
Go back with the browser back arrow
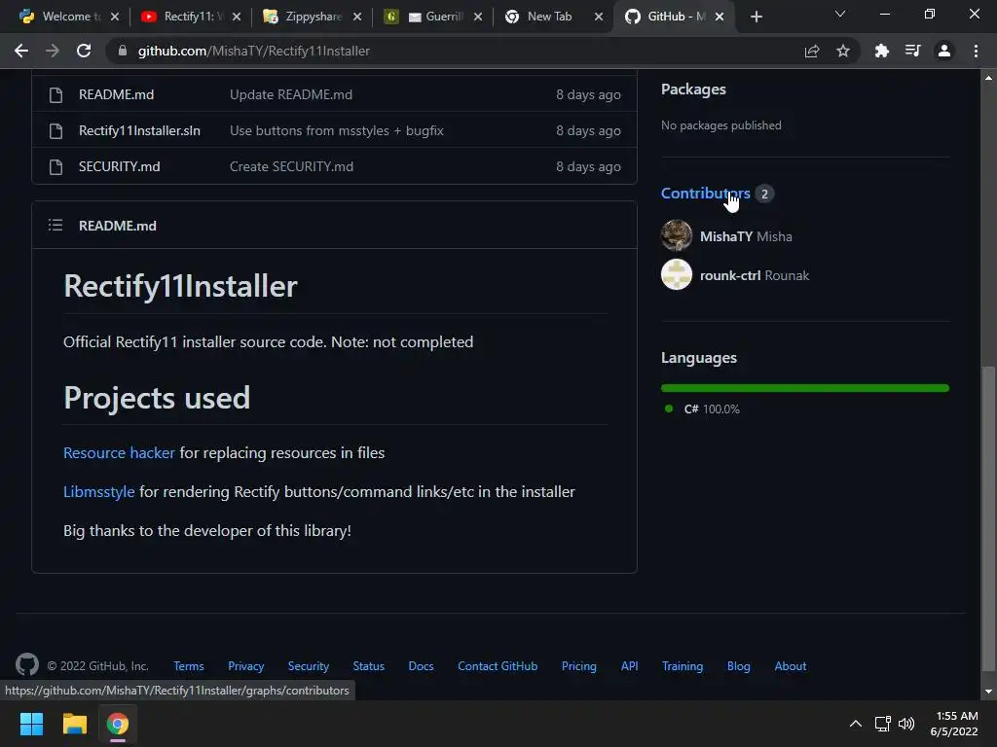pyautogui.click(x=21, y=51)
